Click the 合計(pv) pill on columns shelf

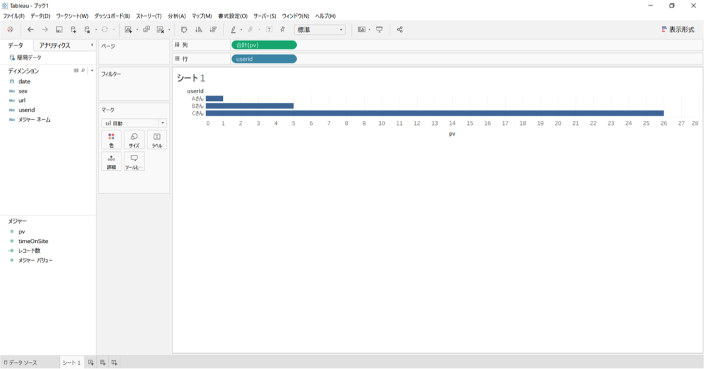point(264,45)
